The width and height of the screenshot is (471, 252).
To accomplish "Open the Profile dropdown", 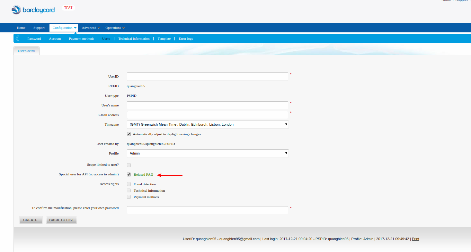I will (x=208, y=153).
